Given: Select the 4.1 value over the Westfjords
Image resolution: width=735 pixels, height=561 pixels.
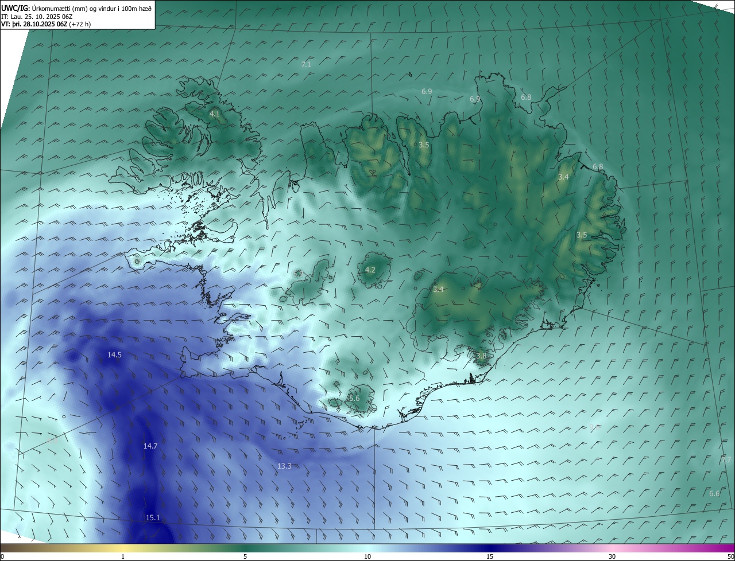Looking at the screenshot, I should point(214,114).
